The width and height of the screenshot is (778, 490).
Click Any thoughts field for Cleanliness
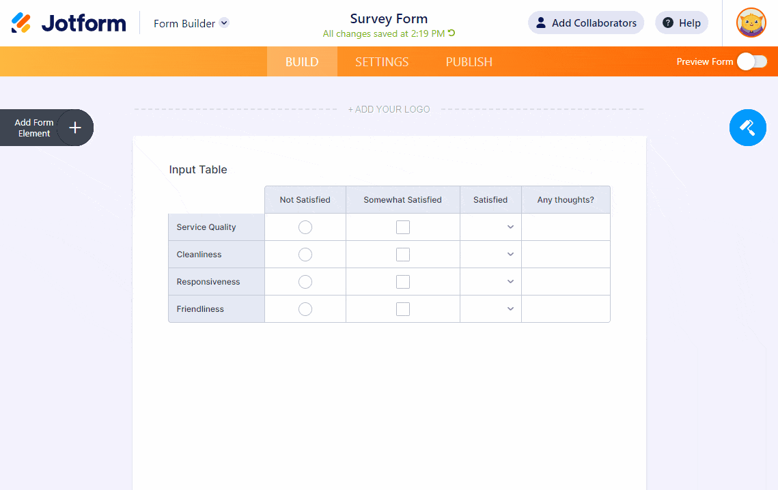coord(566,255)
